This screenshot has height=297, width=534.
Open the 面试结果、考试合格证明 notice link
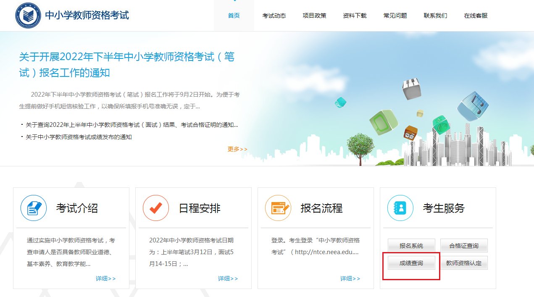132,125
